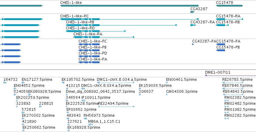This screenshot has width=256, height=132.
Task: Select protein CHES-1-like-PA
Action: (89, 62)
